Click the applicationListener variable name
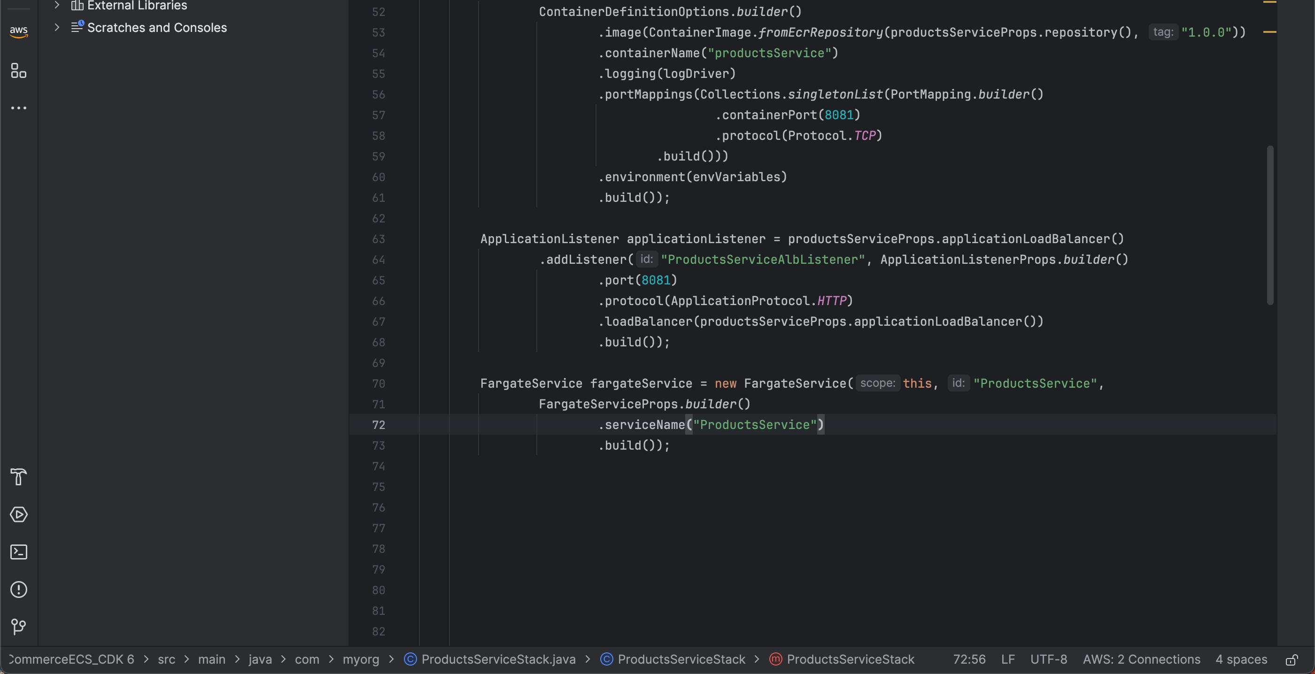 click(696, 239)
